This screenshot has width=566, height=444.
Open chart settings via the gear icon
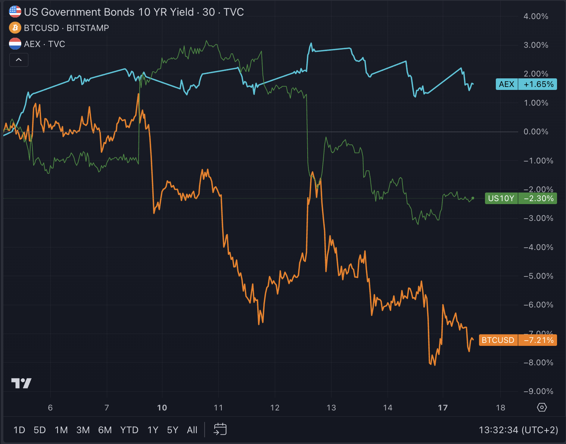click(x=542, y=407)
